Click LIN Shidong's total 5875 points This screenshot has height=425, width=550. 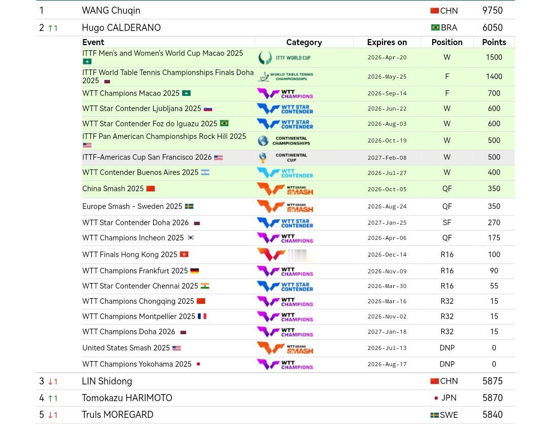tap(493, 381)
